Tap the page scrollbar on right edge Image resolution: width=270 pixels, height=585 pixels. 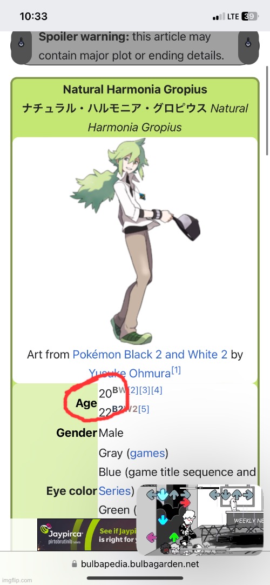coord(267,110)
